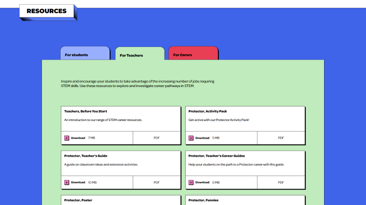Click the 10 MB file size text

[92, 182]
